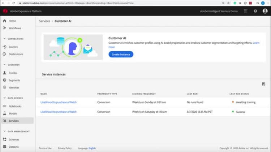
Task: Click the Workflows sidebar icon
Action: point(5,28)
